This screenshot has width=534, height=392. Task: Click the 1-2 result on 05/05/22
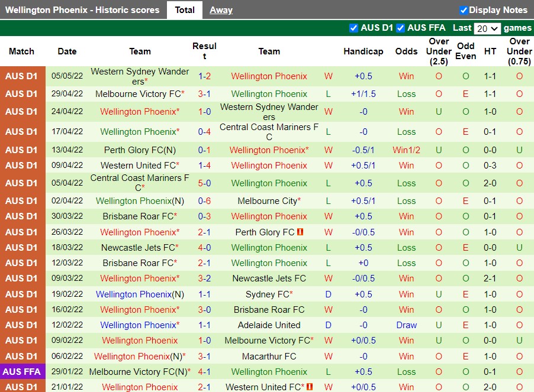point(204,76)
